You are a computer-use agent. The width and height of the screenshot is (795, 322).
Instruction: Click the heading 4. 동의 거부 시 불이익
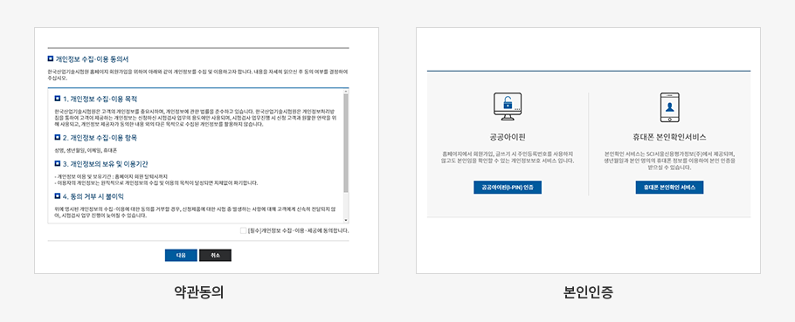click(x=93, y=196)
